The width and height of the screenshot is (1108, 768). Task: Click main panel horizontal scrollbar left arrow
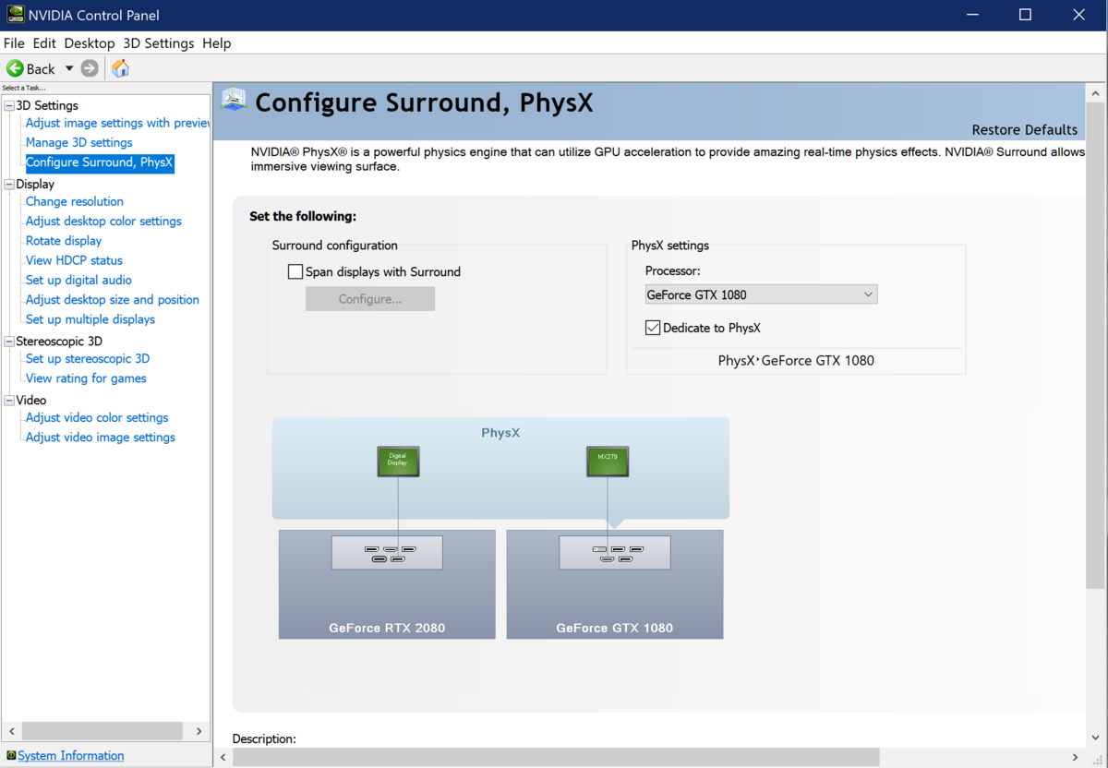[x=223, y=757]
